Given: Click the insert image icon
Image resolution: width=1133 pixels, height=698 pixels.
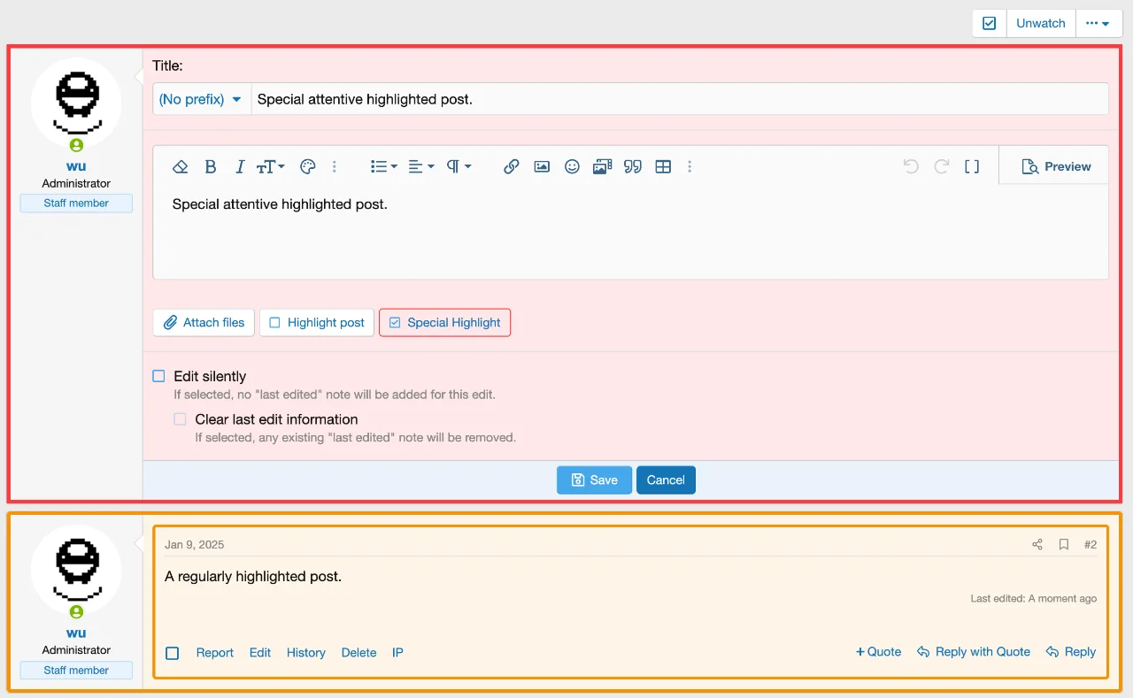Looking at the screenshot, I should [542, 166].
